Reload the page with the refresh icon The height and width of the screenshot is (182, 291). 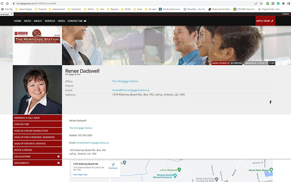(2, 3)
